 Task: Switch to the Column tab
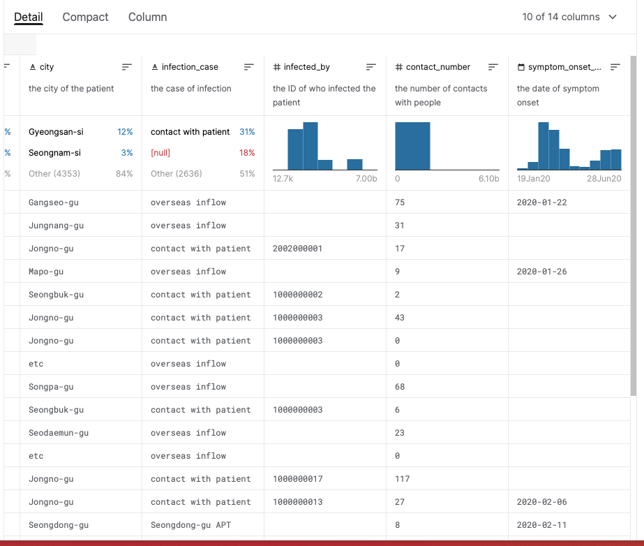(x=147, y=17)
